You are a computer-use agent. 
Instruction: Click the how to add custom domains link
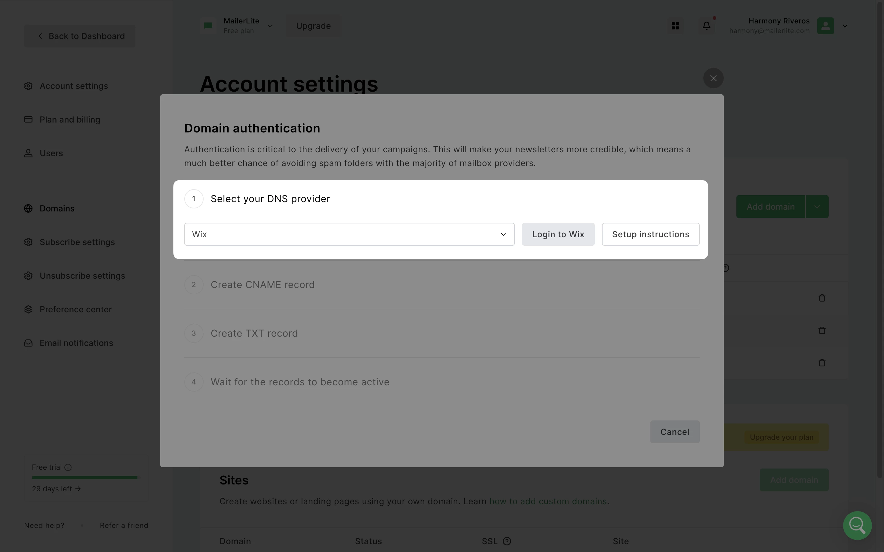[x=548, y=501]
